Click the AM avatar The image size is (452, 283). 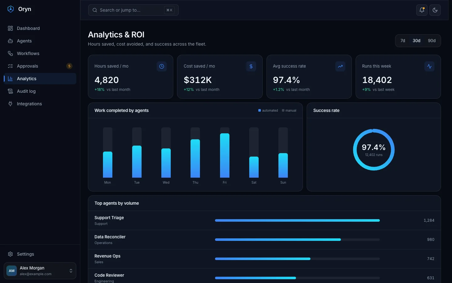point(12,271)
